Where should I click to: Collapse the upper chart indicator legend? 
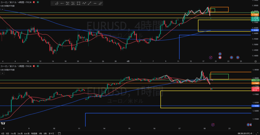(2, 9)
